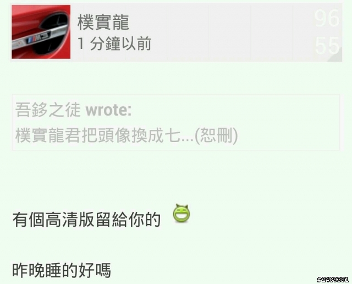Open quoted author 吾鉹之徒
This screenshot has height=284, width=352.
point(48,110)
